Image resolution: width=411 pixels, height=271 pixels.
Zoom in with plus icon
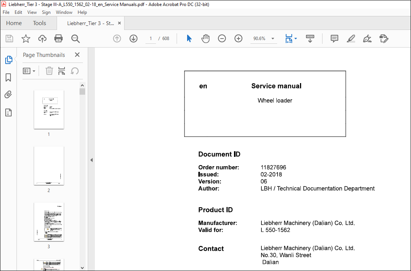tap(238, 39)
